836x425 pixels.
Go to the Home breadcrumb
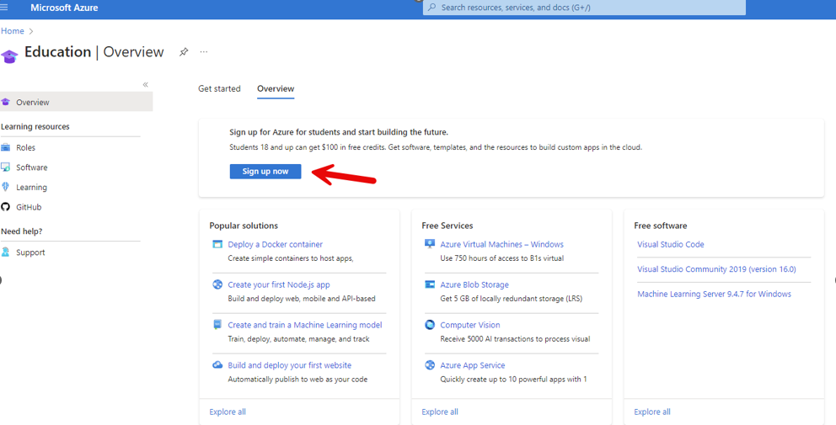tap(13, 31)
